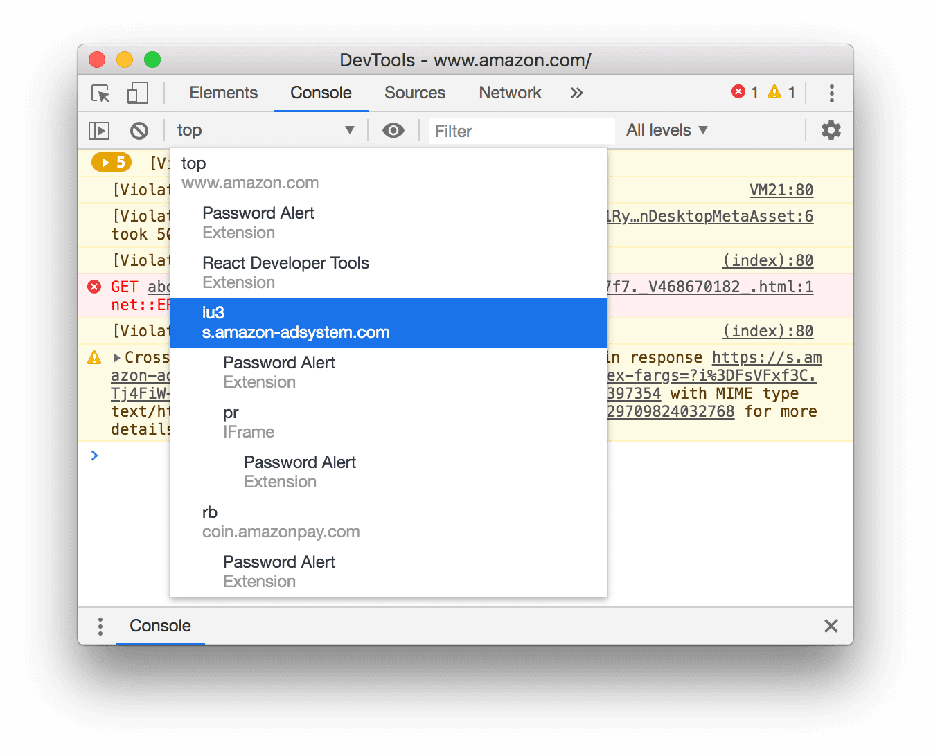This screenshot has height=756, width=931.
Task: Show the console sidebar panel
Action: pyautogui.click(x=99, y=130)
